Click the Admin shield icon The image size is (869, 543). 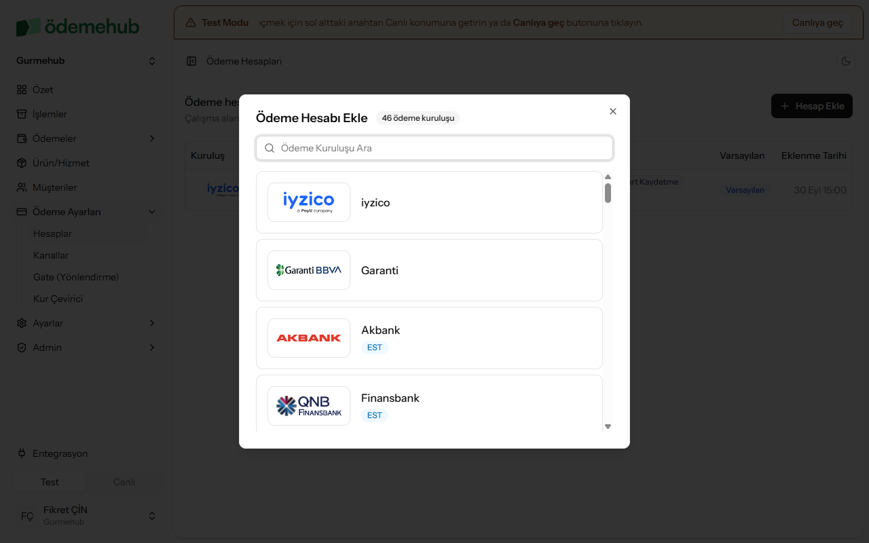click(22, 348)
